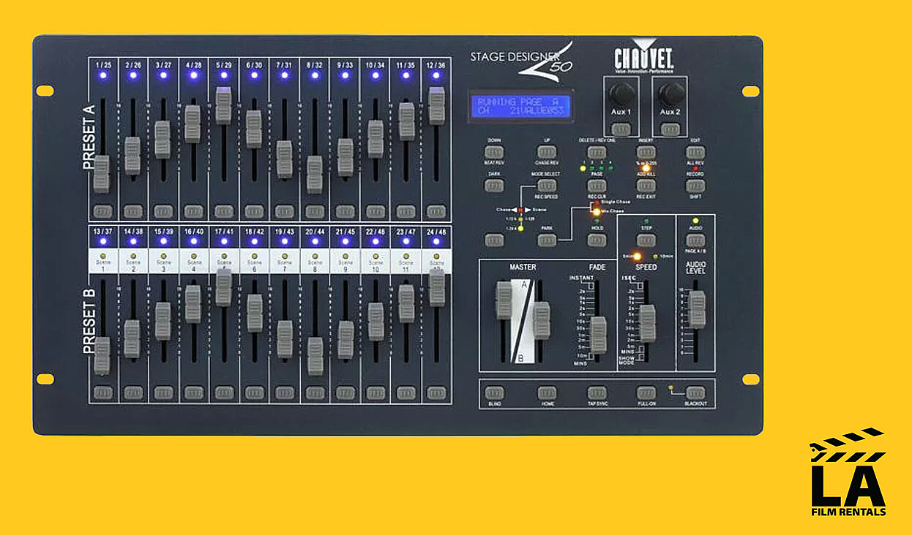Push the ADD KILL / REC EXIT button
This screenshot has width=912, height=535.
point(646,186)
